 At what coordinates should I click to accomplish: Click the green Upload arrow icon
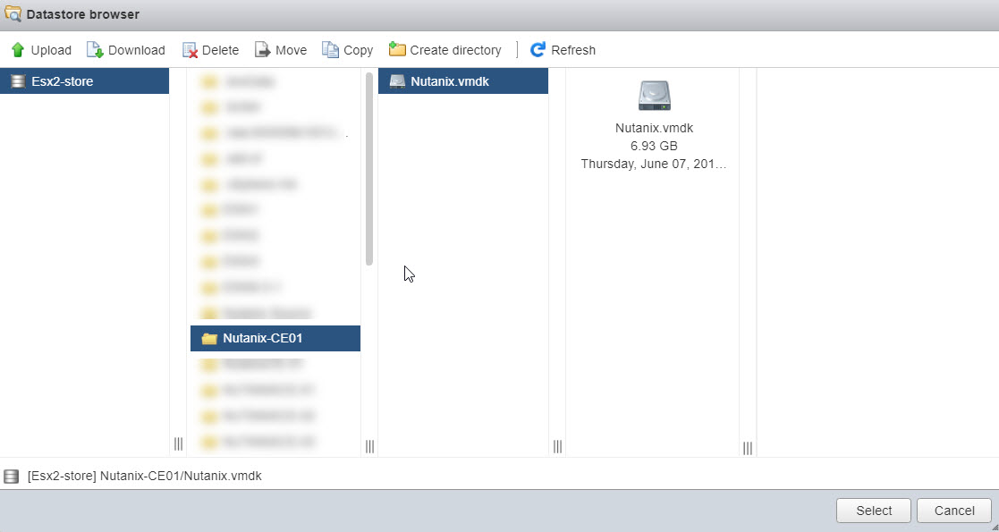(x=18, y=50)
